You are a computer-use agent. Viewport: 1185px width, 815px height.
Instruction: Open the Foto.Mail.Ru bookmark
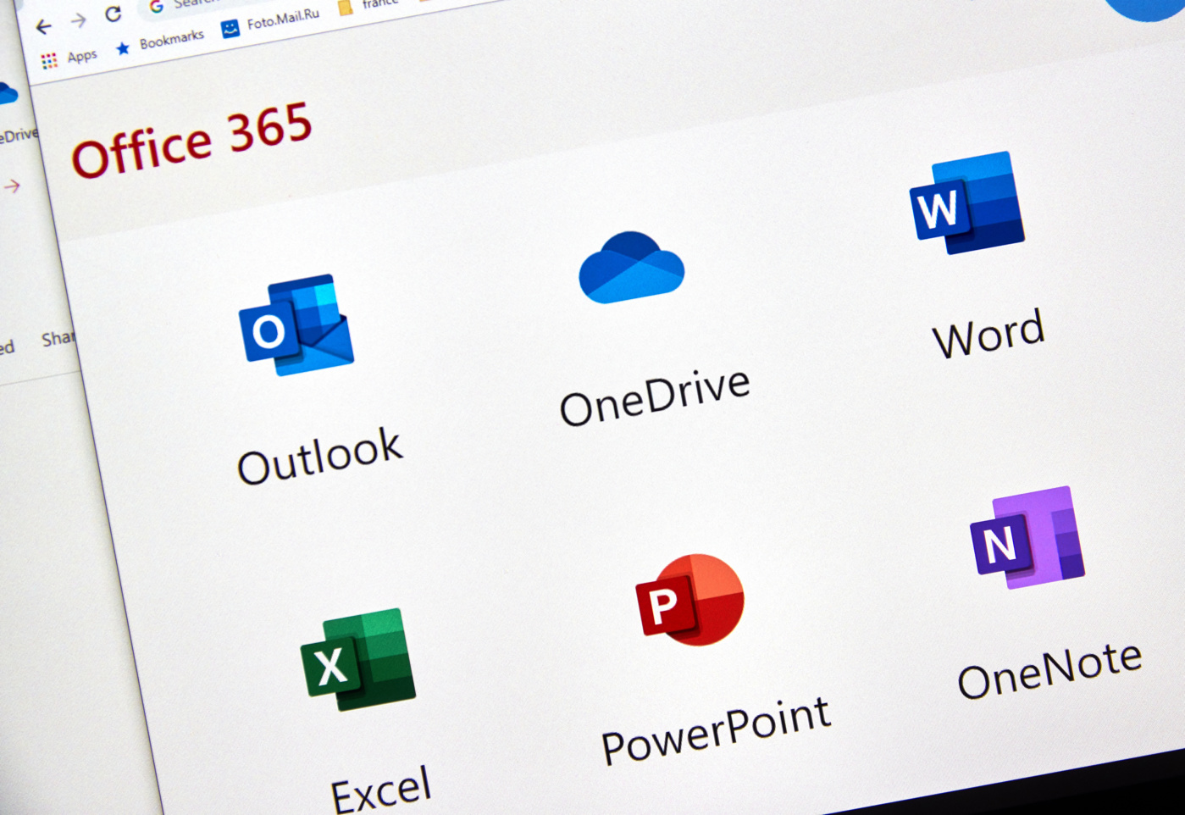tap(270, 22)
